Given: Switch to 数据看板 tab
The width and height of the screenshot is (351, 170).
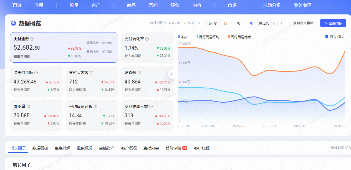Looking at the screenshot, I should click(x=40, y=148).
